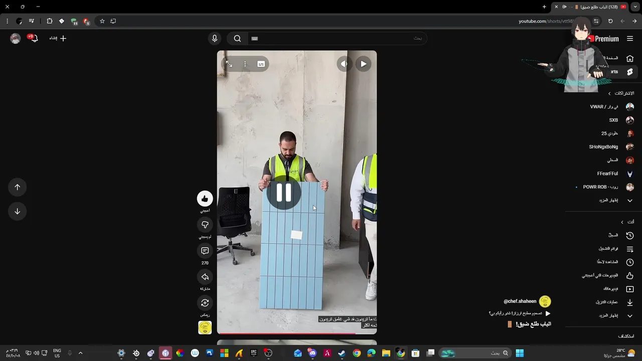Toggle the video volume speaker

[x=345, y=64]
